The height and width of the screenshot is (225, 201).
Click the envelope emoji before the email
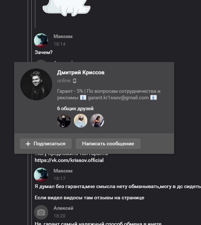[83, 98]
